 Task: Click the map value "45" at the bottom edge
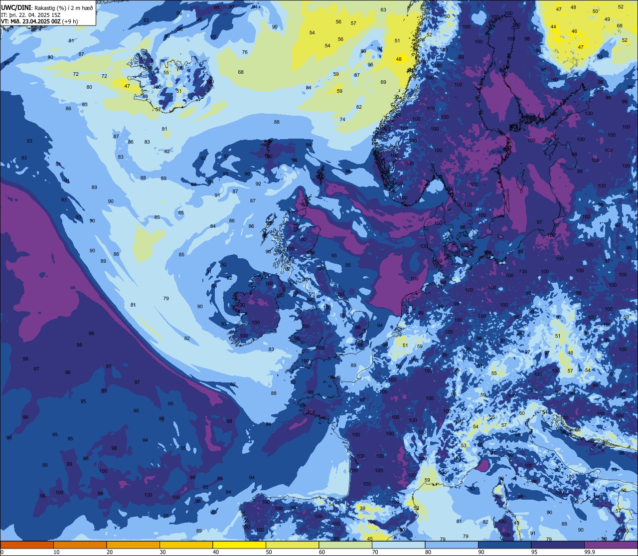370,539
